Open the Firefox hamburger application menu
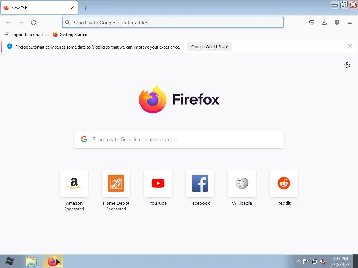This screenshot has width=358, height=268. [349, 22]
